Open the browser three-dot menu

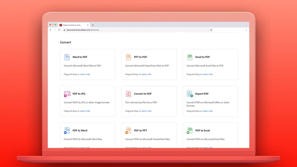pyautogui.click(x=246, y=30)
